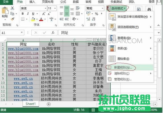
Task: Apply the yellow fill color bucket
Action: [33, 19]
